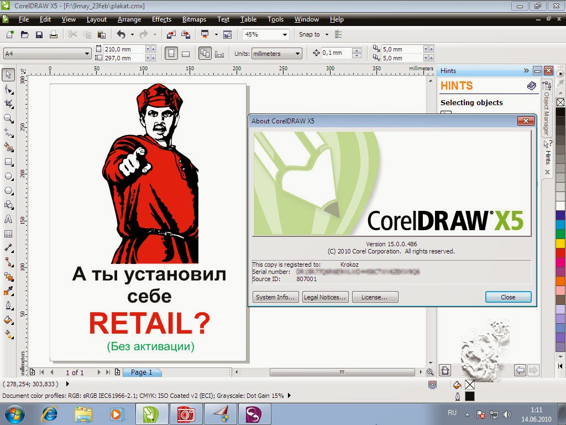Select the Color Eyedropper tool
Screen dimensions: 566x425
pos(8,291)
